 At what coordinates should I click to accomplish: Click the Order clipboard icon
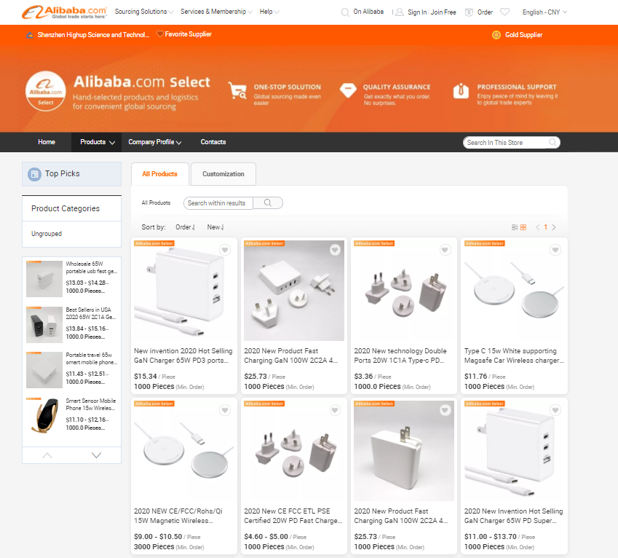(x=470, y=12)
